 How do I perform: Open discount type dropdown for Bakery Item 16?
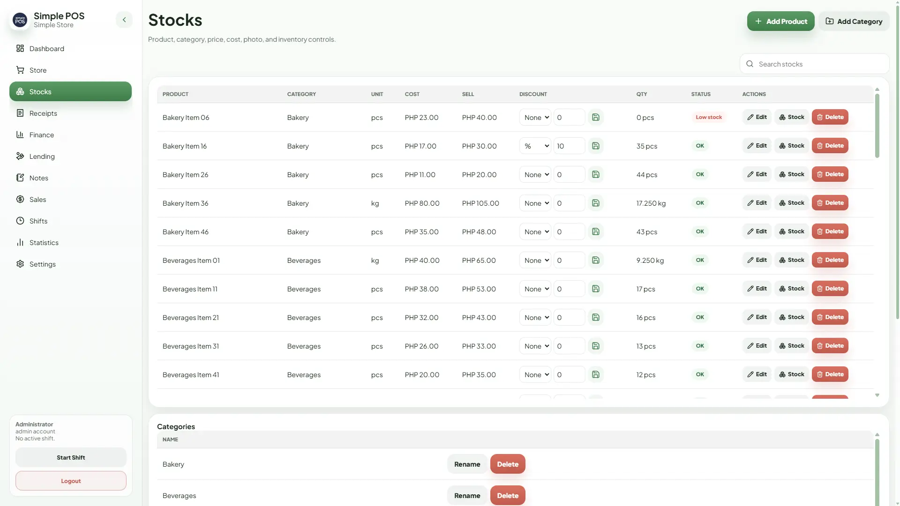click(535, 146)
